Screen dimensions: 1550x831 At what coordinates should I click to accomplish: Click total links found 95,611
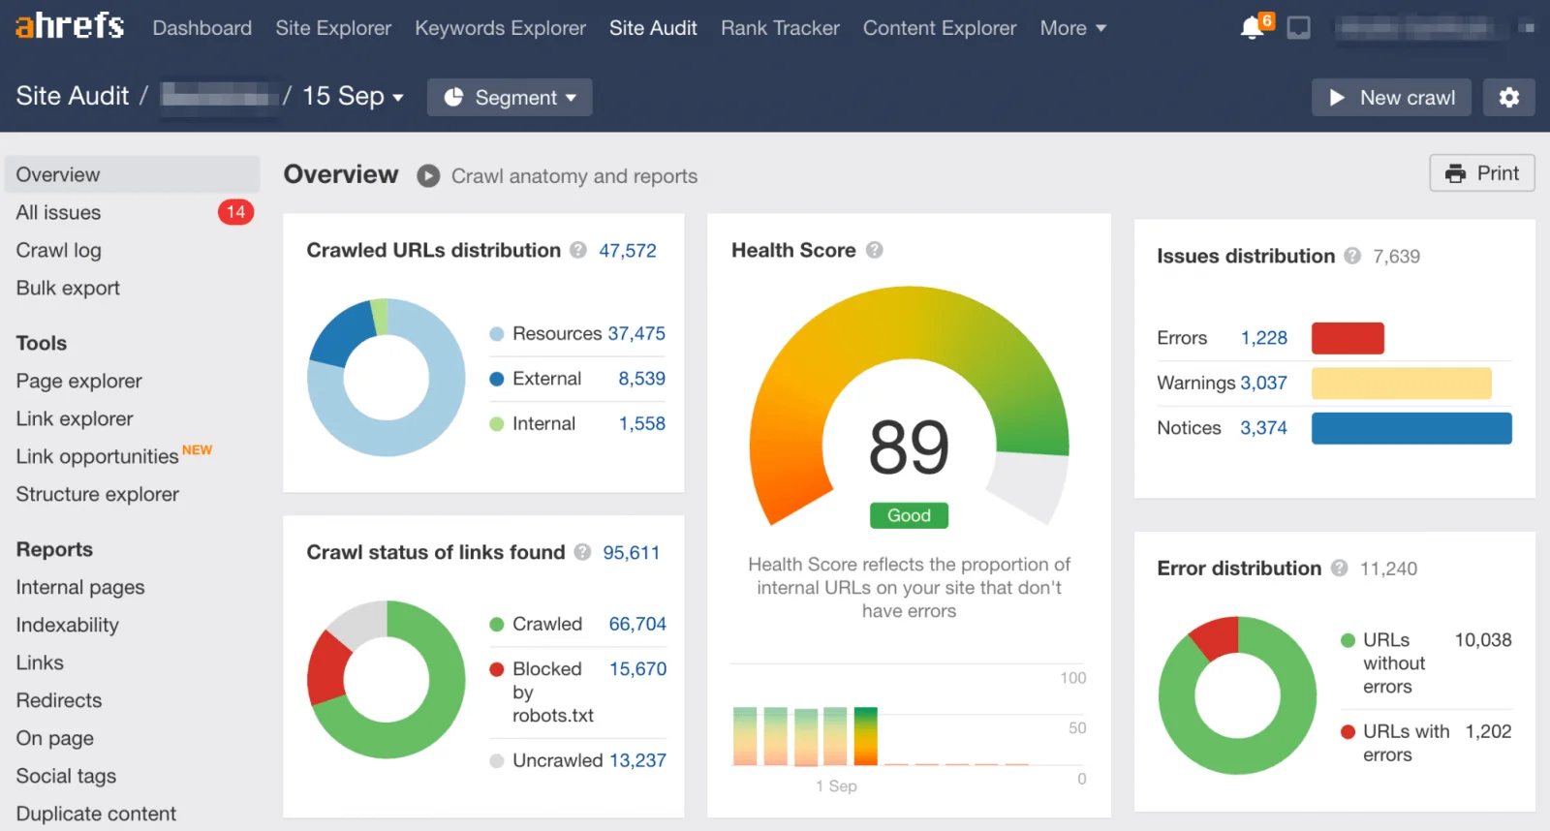click(632, 552)
